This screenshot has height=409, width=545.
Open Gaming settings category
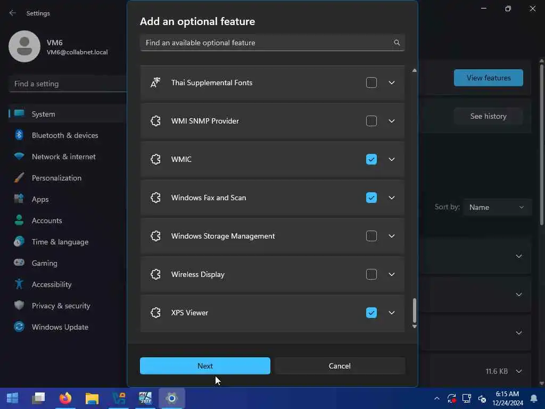(68, 263)
